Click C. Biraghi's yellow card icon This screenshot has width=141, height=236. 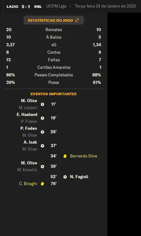(42, 184)
